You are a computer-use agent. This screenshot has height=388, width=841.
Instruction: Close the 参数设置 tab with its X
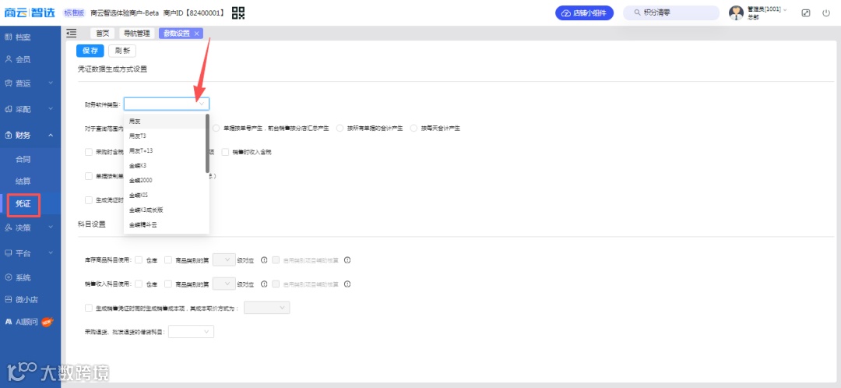point(196,34)
